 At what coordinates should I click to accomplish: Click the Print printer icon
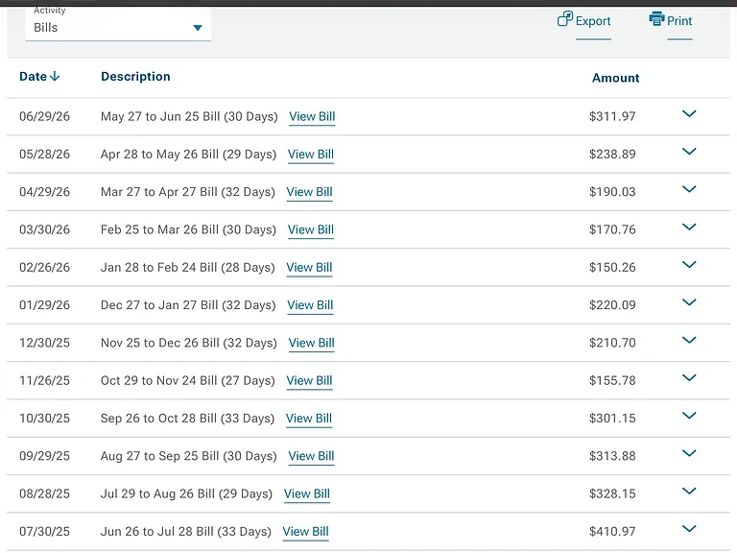point(656,19)
